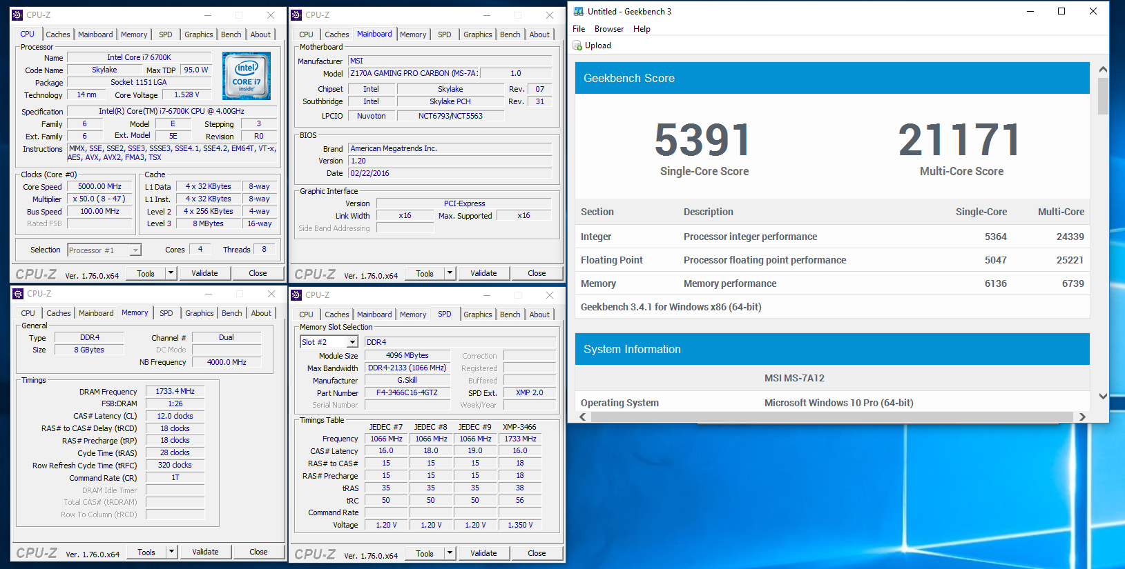
Task: Click the Integer row in Geekbench table
Action: coord(832,237)
